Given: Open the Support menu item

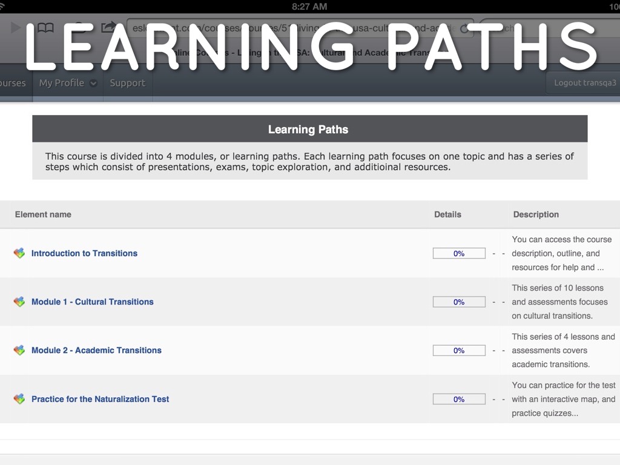Looking at the screenshot, I should (x=127, y=83).
